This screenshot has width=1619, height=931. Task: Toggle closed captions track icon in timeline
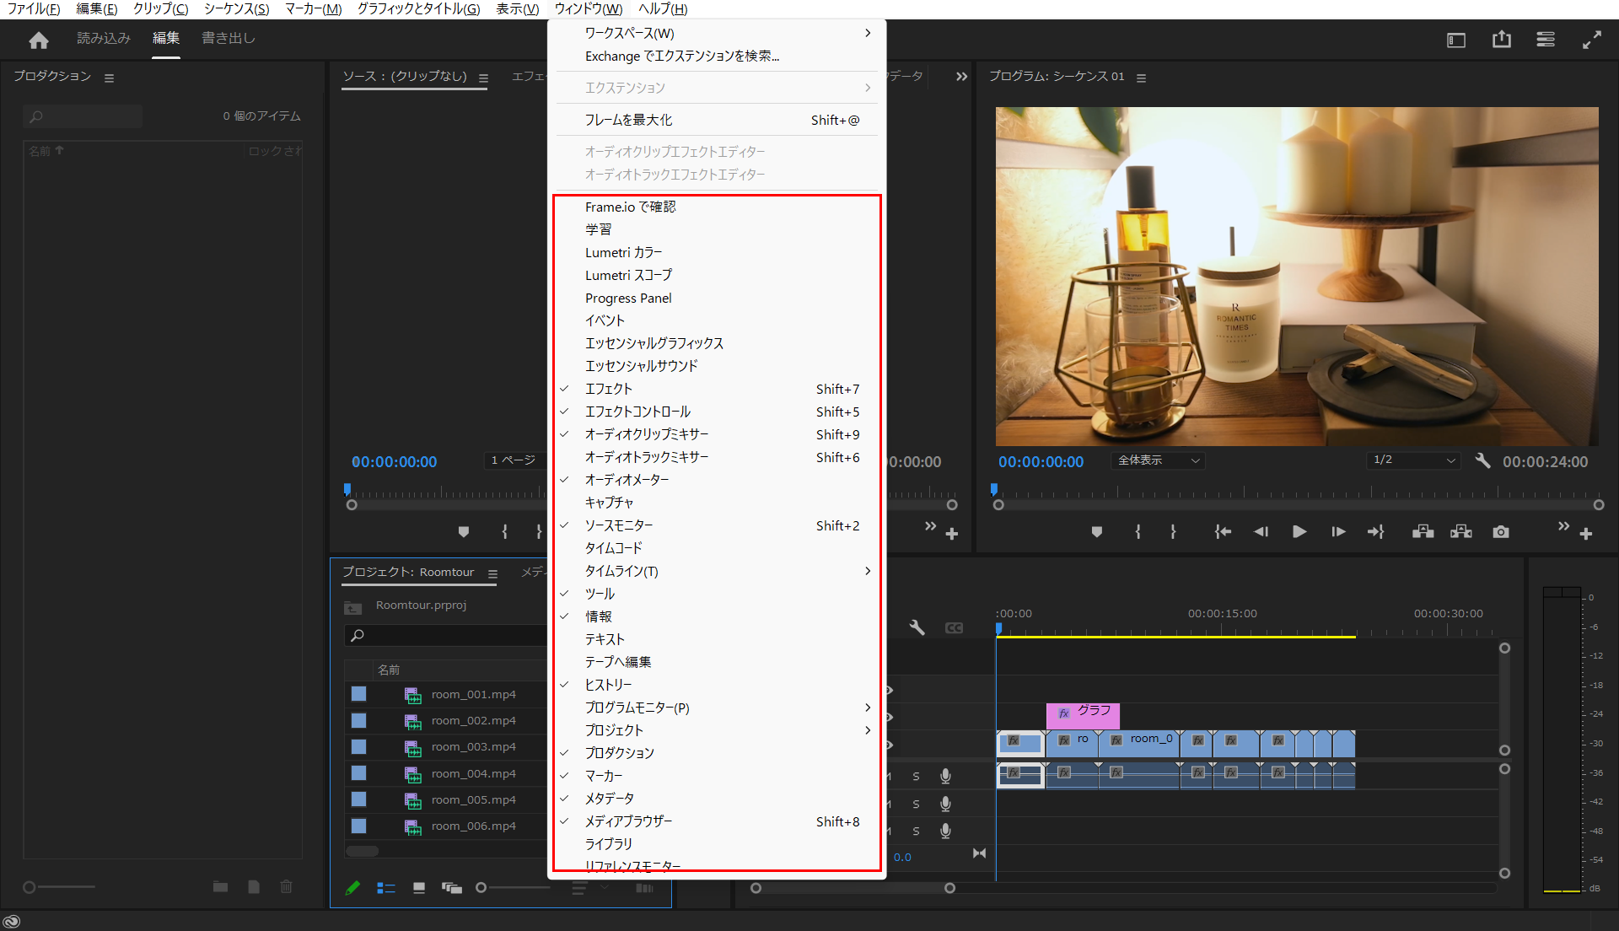pos(954,627)
